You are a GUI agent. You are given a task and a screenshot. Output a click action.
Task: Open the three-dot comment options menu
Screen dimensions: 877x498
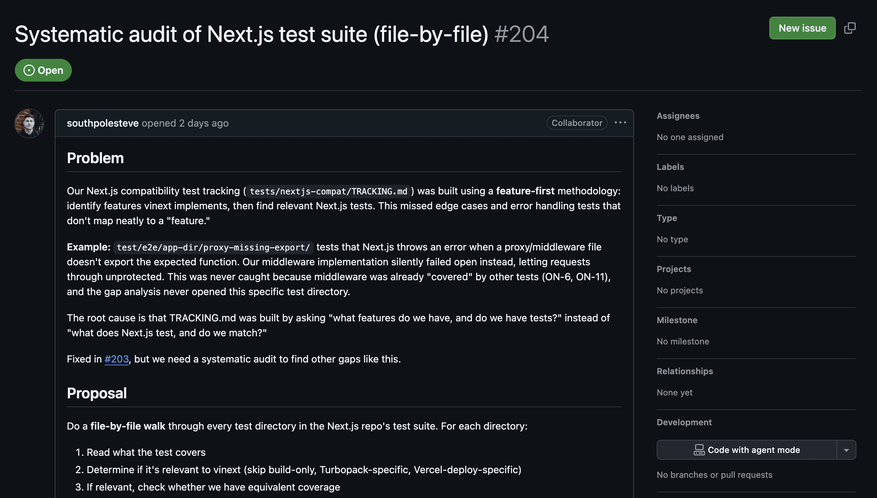(620, 123)
